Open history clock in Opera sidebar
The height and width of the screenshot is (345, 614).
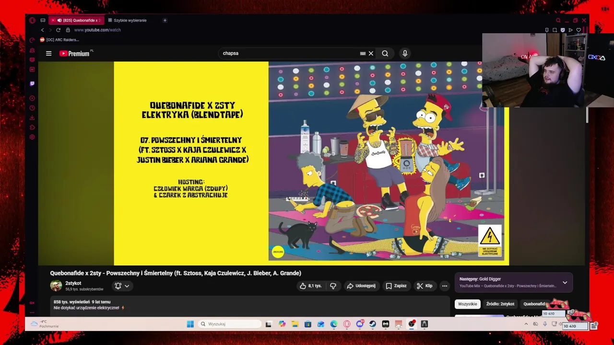click(32, 108)
